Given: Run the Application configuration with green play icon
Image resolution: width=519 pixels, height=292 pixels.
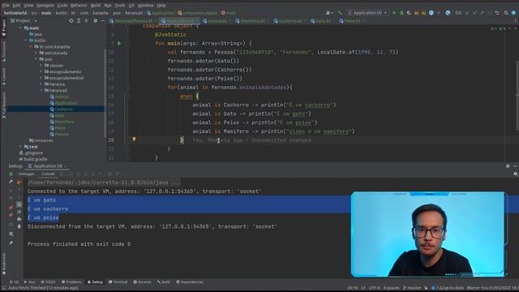Looking at the screenshot, I should 394,13.
